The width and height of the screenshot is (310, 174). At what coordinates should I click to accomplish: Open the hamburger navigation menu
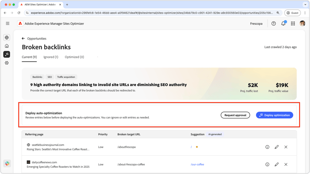[x=7, y=23]
